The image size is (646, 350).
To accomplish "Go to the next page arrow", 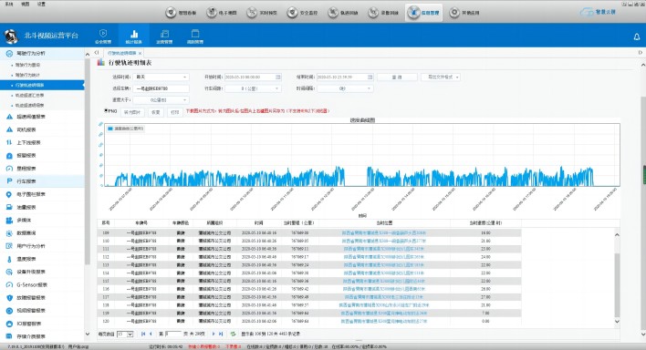I will point(214,334).
